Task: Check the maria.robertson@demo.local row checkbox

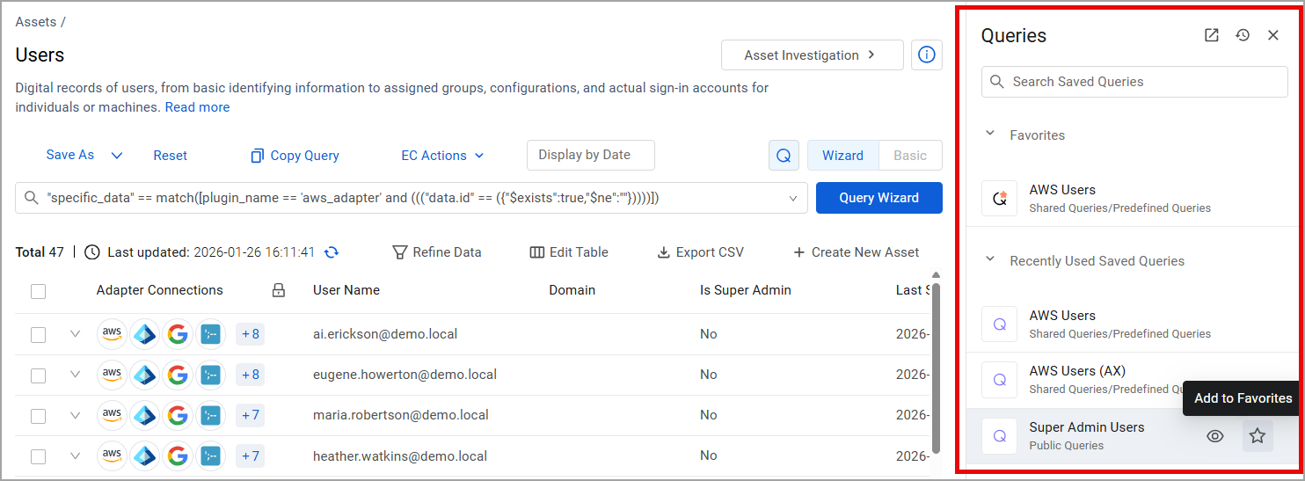Action: coord(38,415)
